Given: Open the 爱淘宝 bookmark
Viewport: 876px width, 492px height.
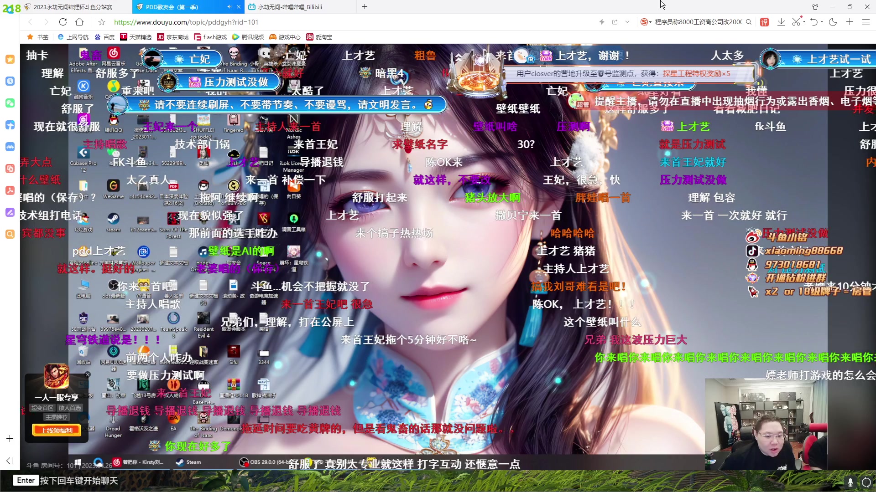Looking at the screenshot, I should coord(319,37).
